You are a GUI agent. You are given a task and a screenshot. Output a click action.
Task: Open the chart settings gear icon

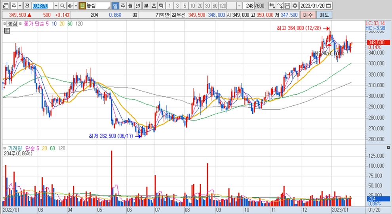295,6
